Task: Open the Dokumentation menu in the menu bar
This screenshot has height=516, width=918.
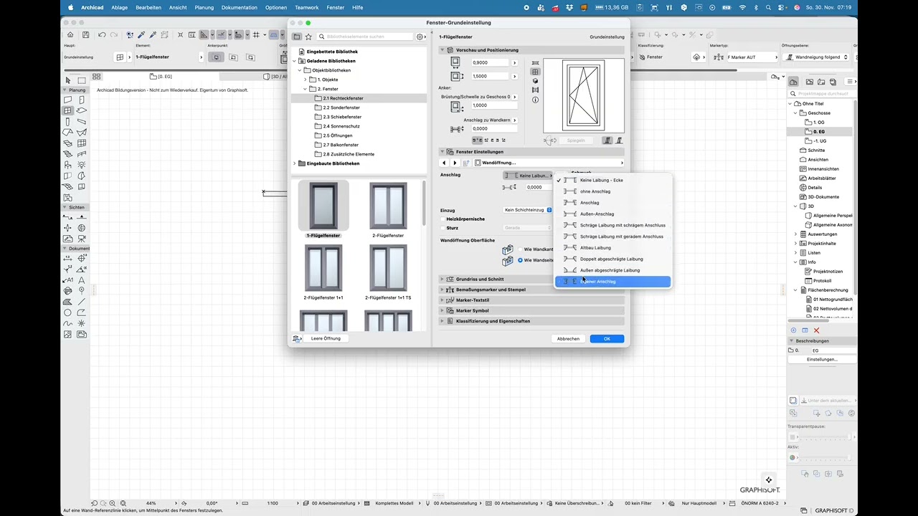Action: [x=240, y=7]
